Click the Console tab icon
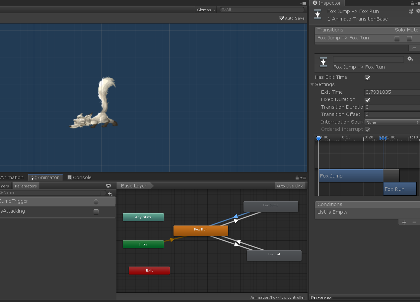Viewport: 420px width, 302px height. [69, 177]
